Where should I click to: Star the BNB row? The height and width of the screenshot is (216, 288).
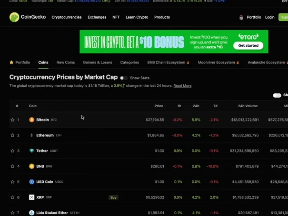coord(12,166)
